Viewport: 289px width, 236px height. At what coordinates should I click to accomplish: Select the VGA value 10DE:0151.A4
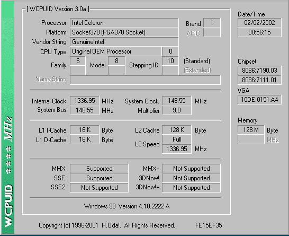coord(259,100)
